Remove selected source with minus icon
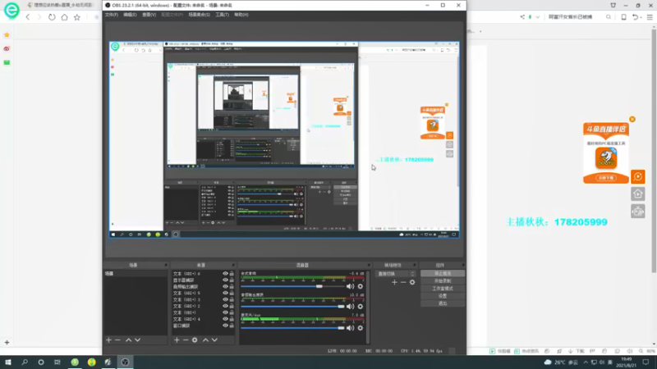This screenshot has height=369, width=657. coord(186,340)
